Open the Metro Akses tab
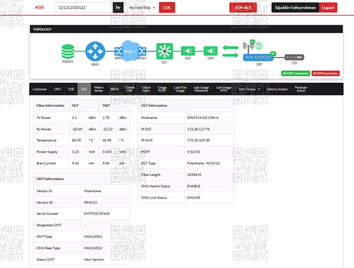The height and width of the screenshot is (268, 354). pyautogui.click(x=98, y=89)
